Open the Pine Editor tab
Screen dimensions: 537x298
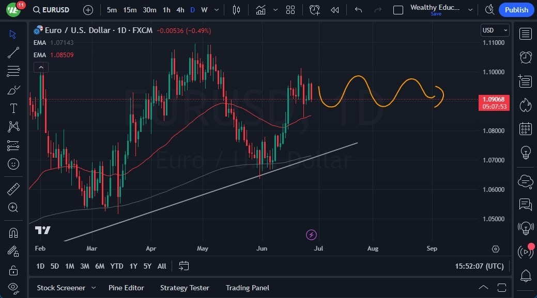click(x=126, y=288)
